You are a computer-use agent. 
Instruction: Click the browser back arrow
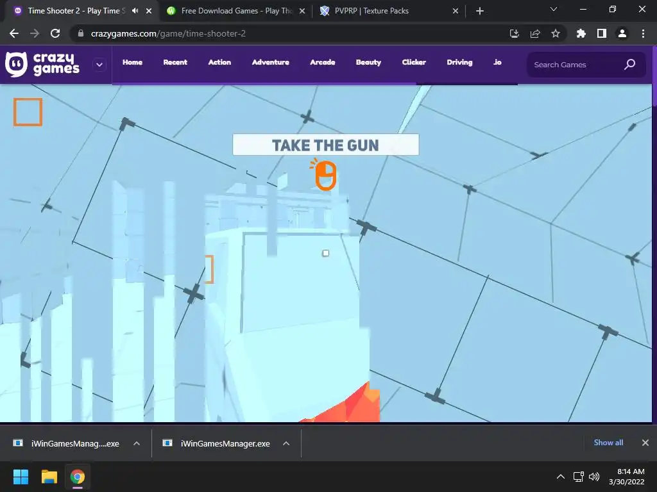[14, 33]
